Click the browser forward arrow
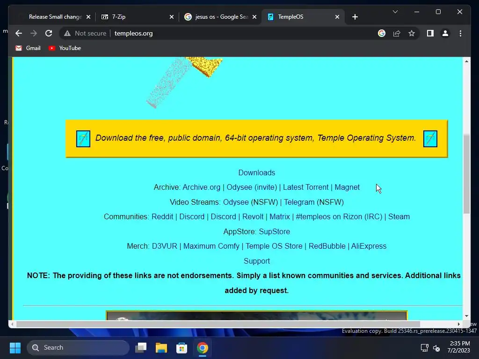 click(34, 33)
